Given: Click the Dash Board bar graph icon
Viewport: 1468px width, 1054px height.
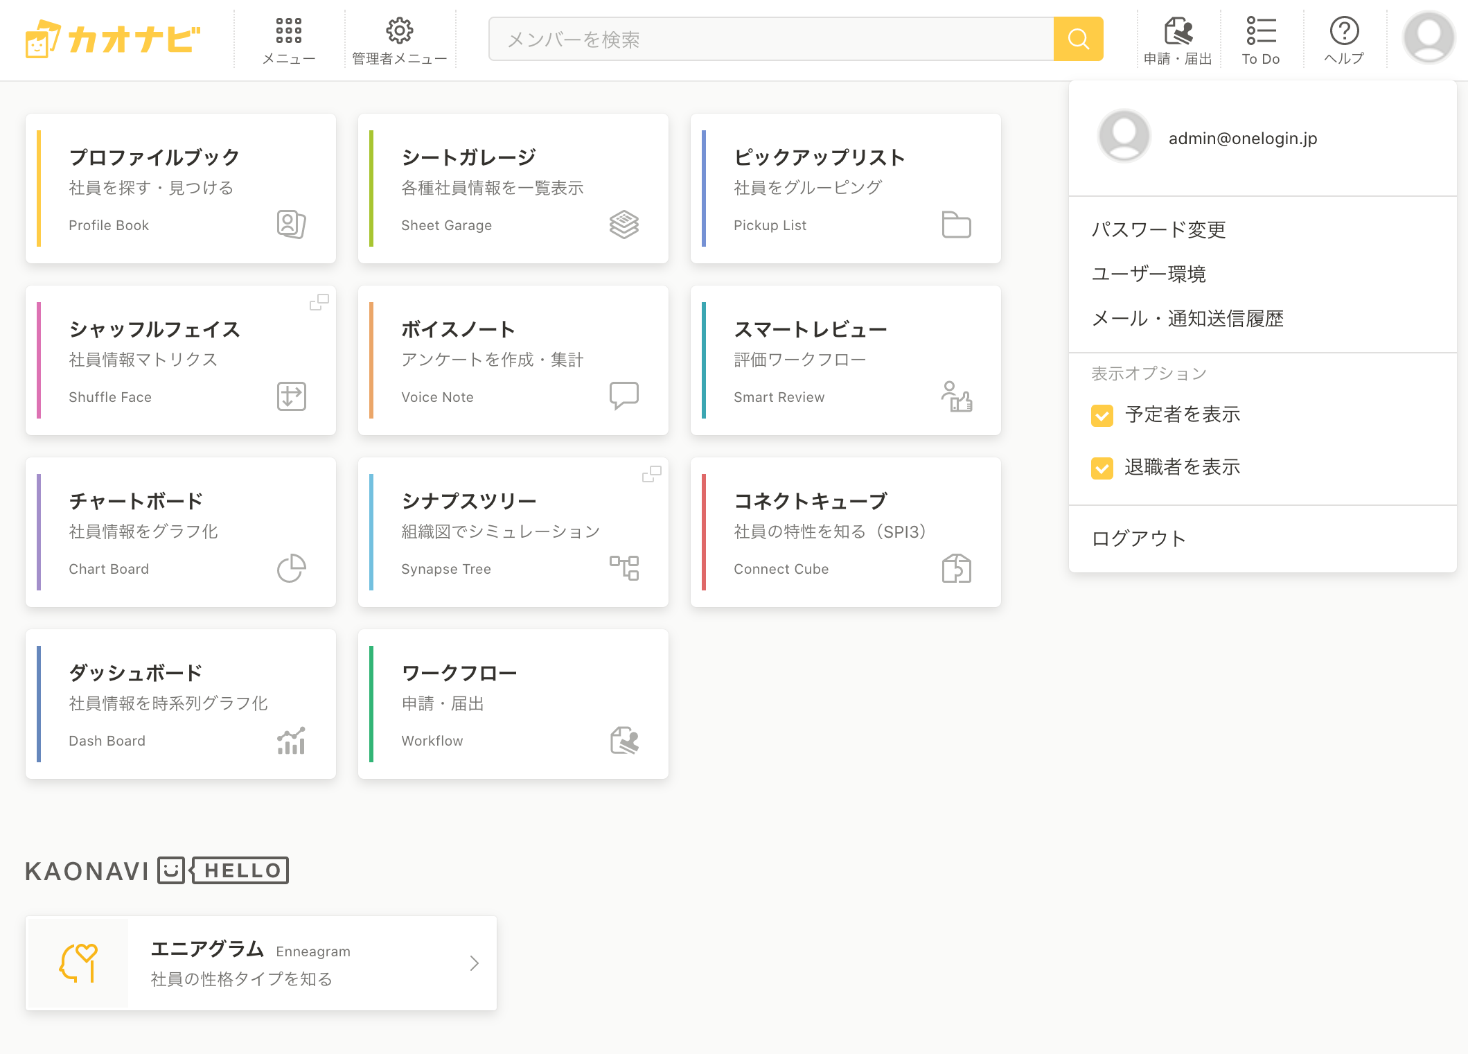Looking at the screenshot, I should point(291,740).
